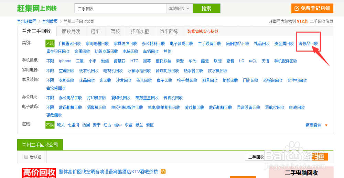Switch to the 兰州二手回收 tab

pyautogui.click(x=37, y=31)
